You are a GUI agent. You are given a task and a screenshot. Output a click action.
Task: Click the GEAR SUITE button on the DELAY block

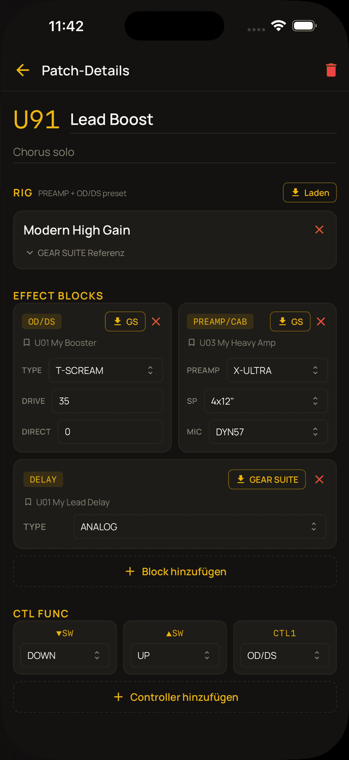point(267,479)
